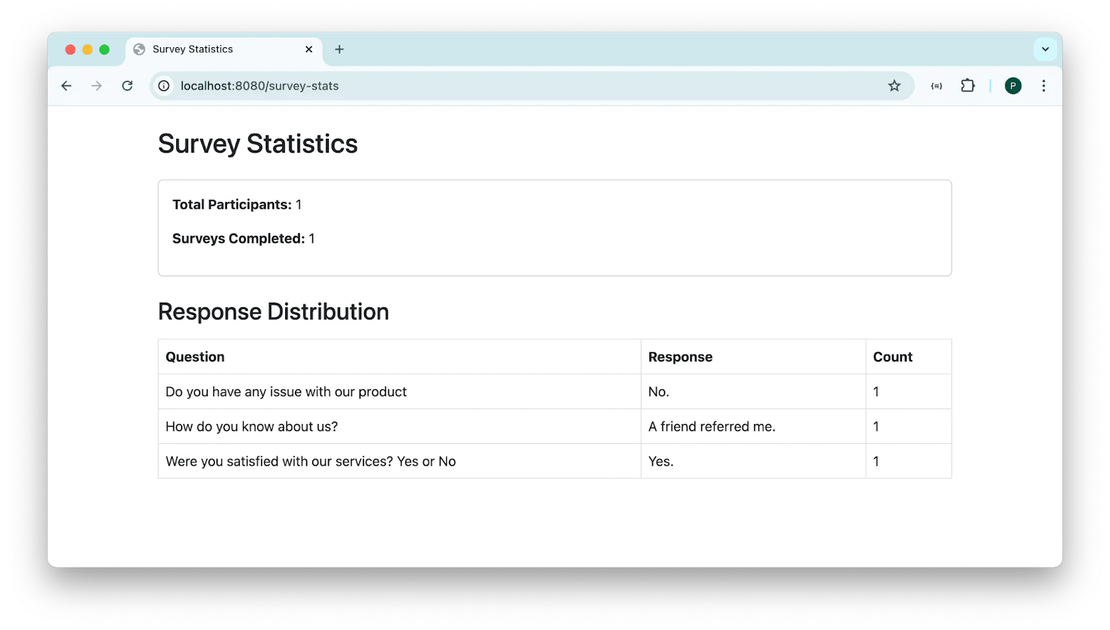Click the Count column header
The width and height of the screenshot is (1110, 630).
[909, 357]
